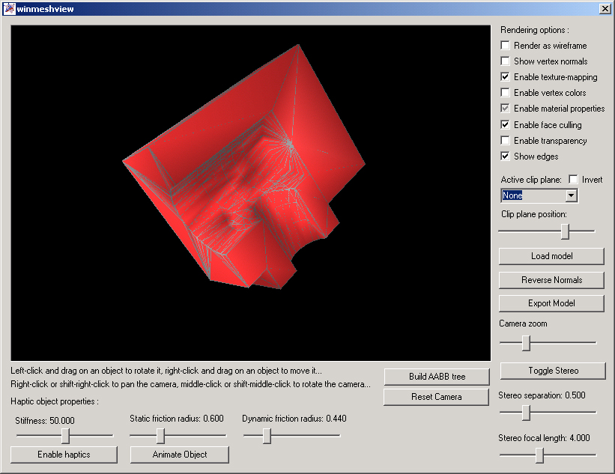Disable texture-mapping checkbox
Viewport: 615px width, 474px height.
506,77
